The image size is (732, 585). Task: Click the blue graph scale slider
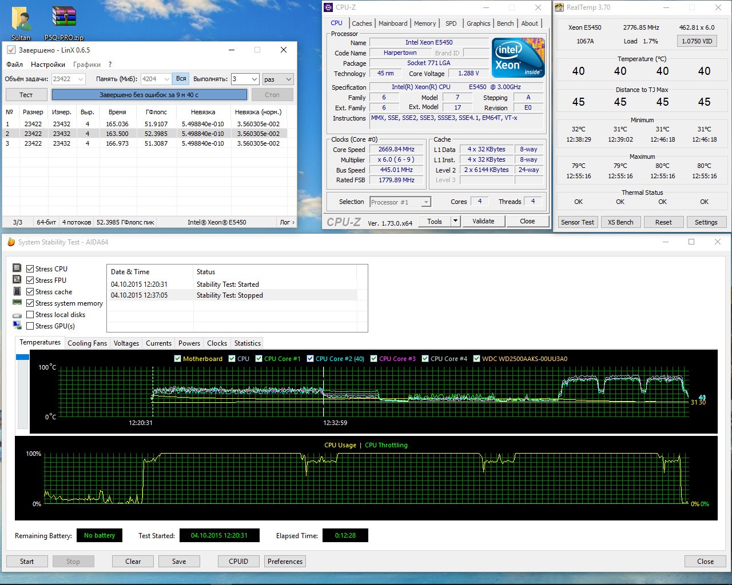[22, 357]
